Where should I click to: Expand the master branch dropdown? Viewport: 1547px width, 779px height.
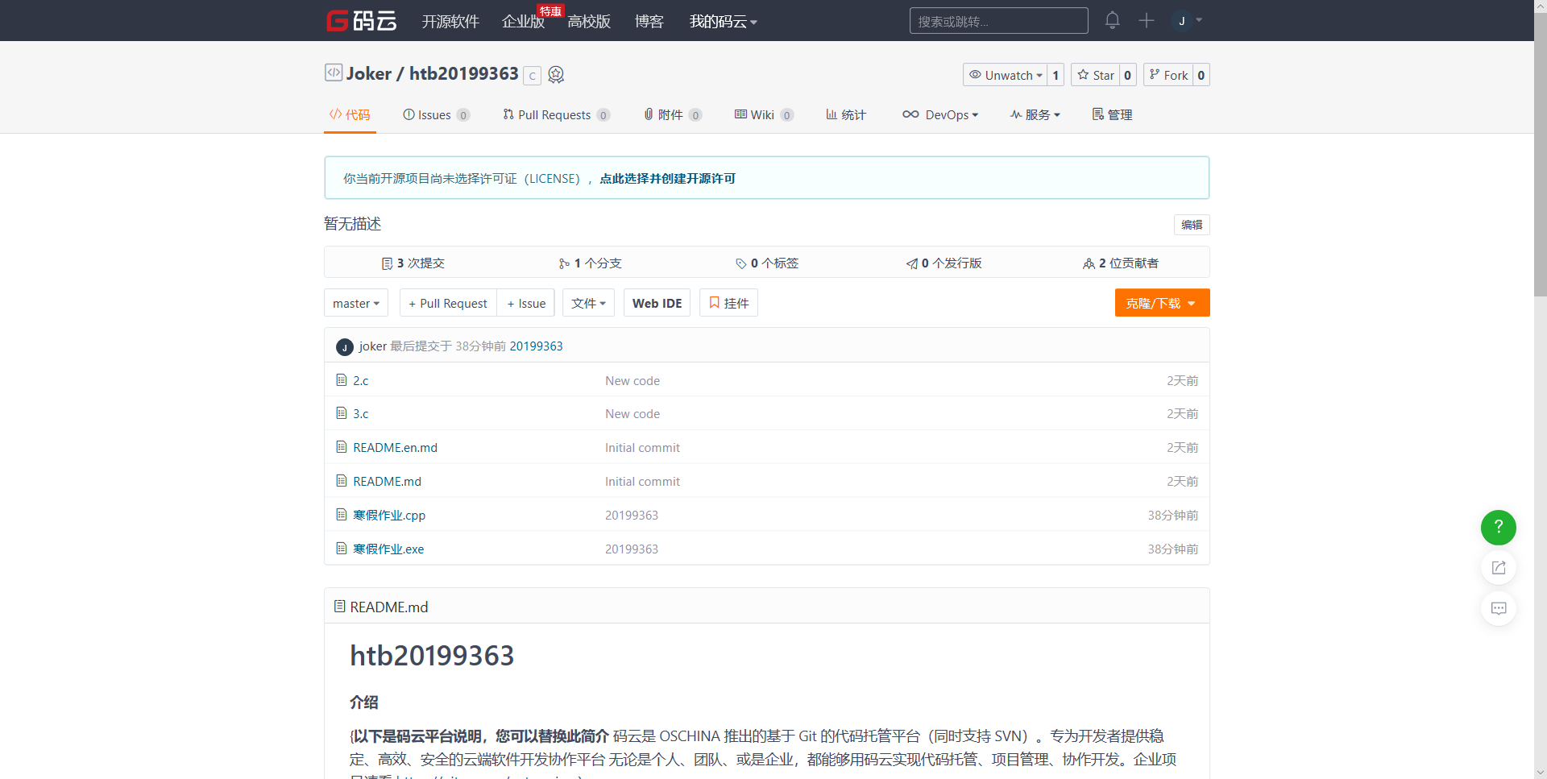356,303
